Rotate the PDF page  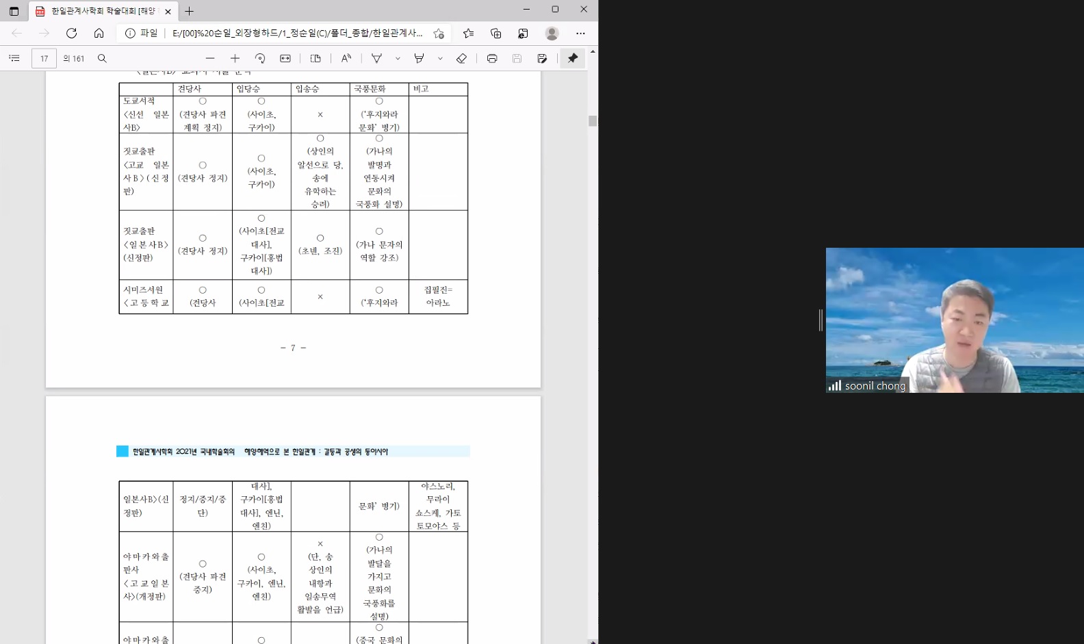[260, 58]
